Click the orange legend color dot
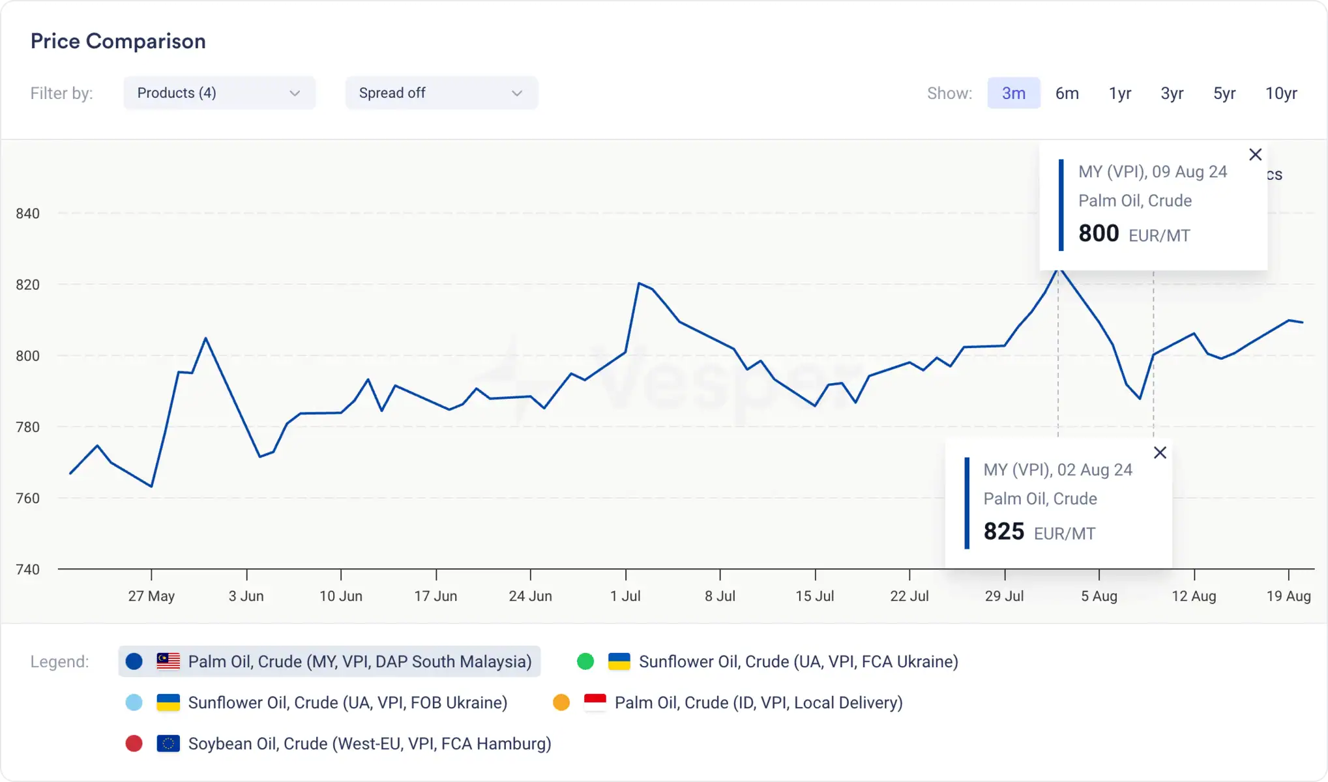 pos(561,702)
